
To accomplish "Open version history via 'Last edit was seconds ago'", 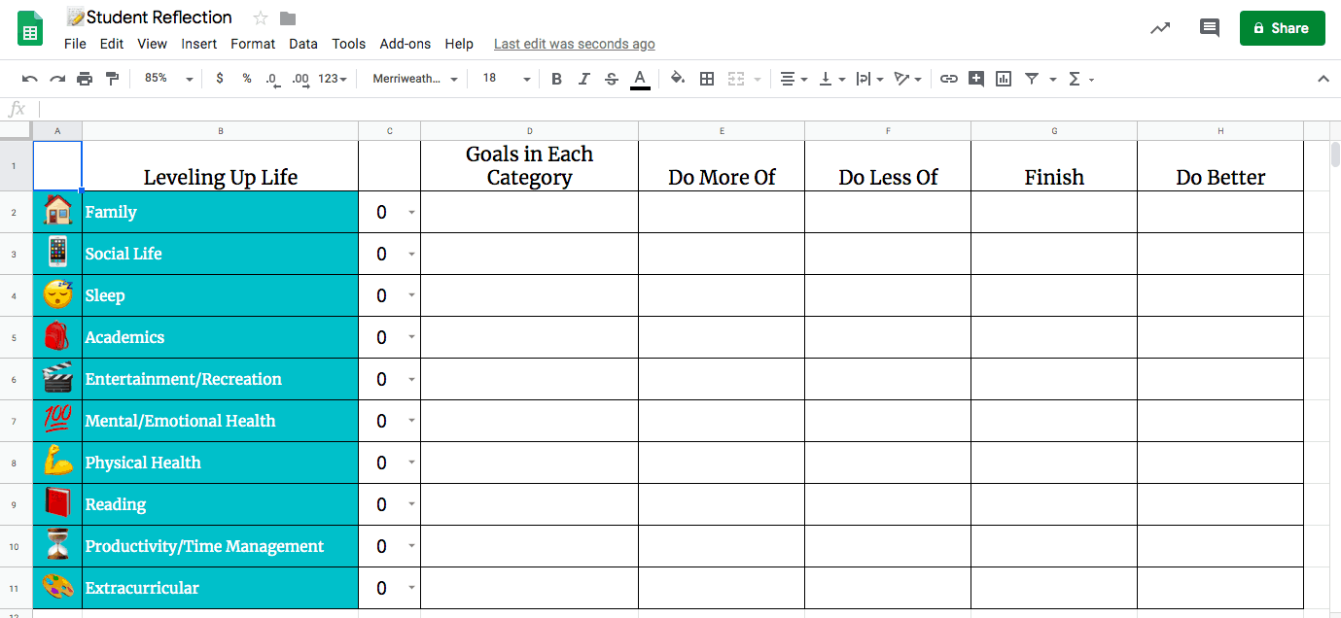I will pos(574,44).
